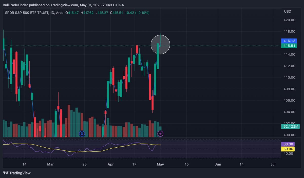Click the Jul date label on time axis

pos(273,164)
